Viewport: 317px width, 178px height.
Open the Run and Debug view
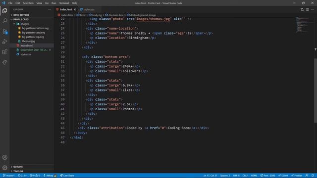click(x=4, y=42)
